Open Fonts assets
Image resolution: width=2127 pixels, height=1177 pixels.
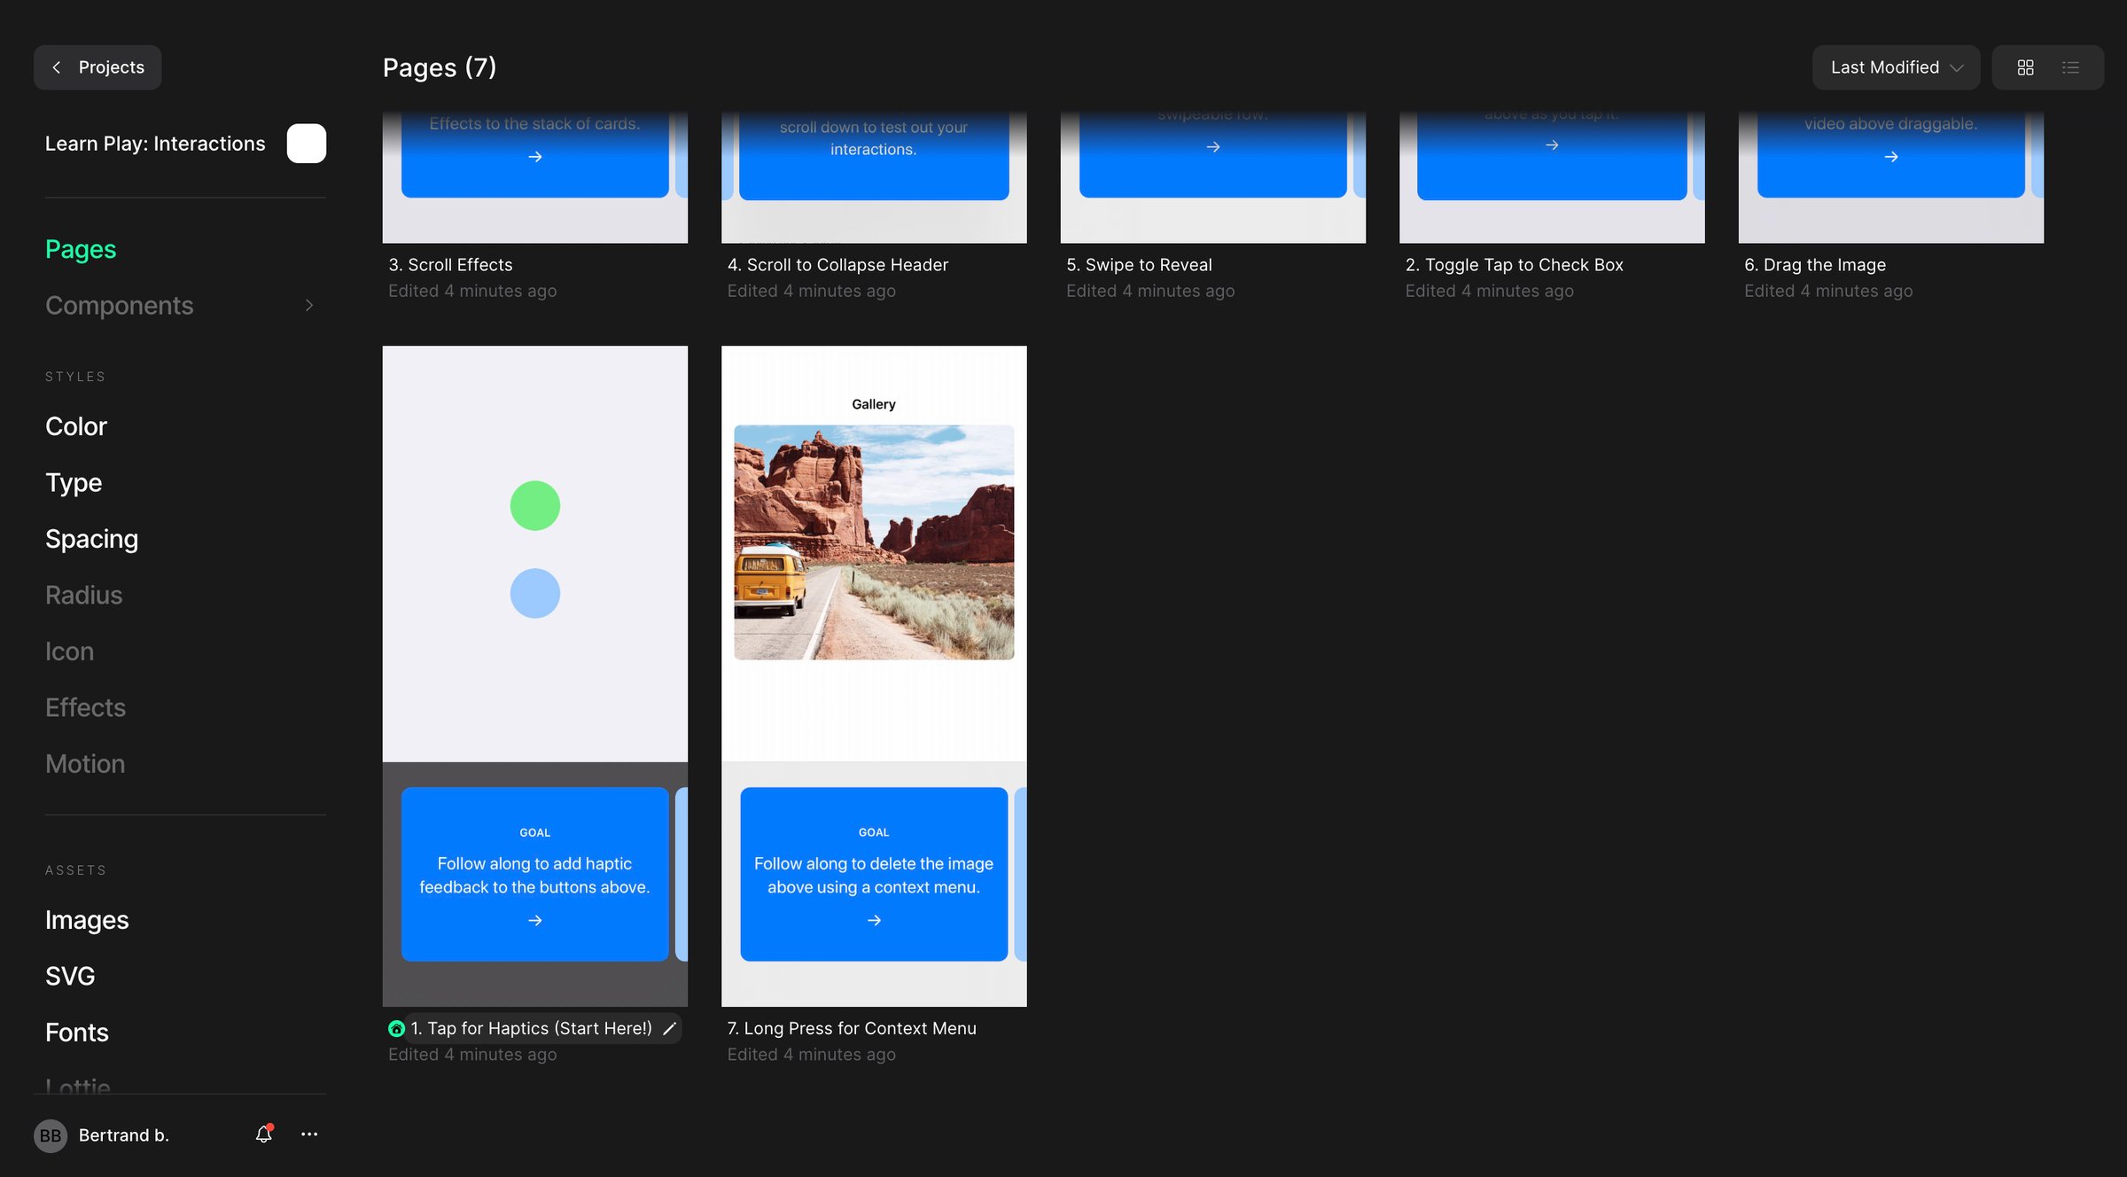point(77,1033)
